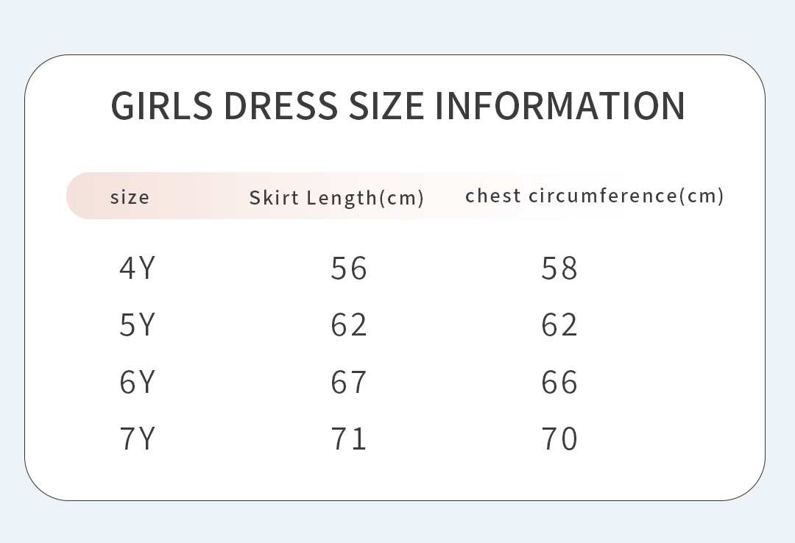Image resolution: width=795 pixels, height=543 pixels.
Task: Click the word DRESS in the title
Action: coord(280,105)
